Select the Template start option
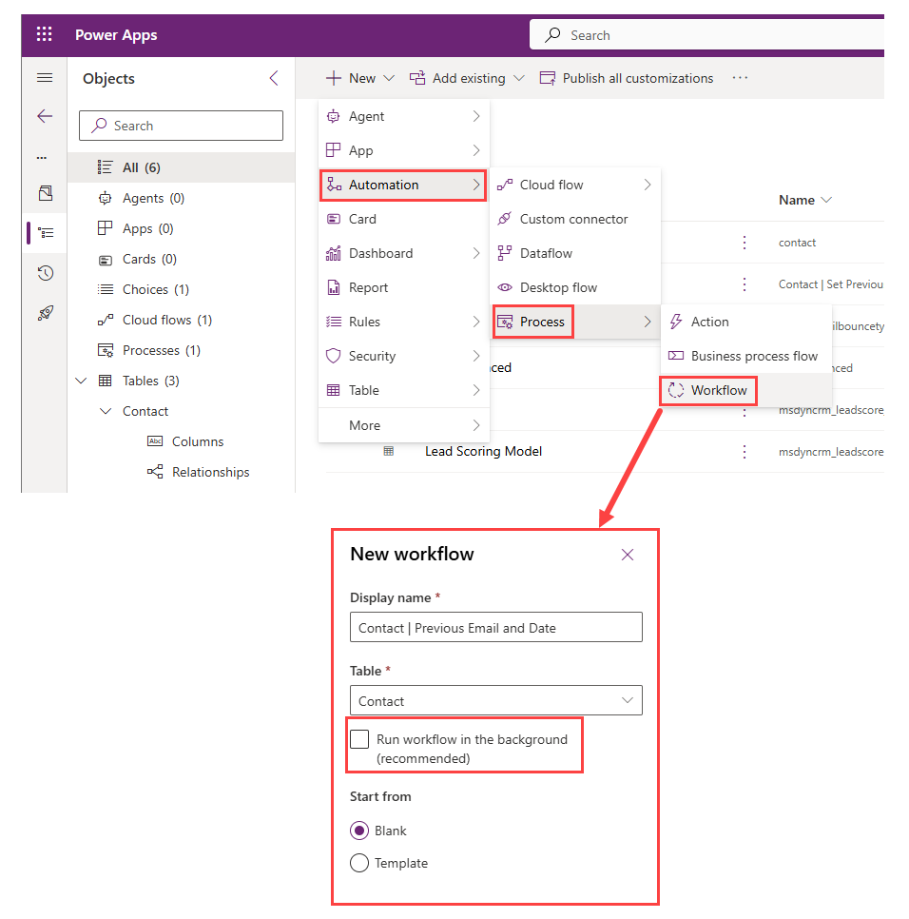909x919 pixels. click(x=359, y=863)
